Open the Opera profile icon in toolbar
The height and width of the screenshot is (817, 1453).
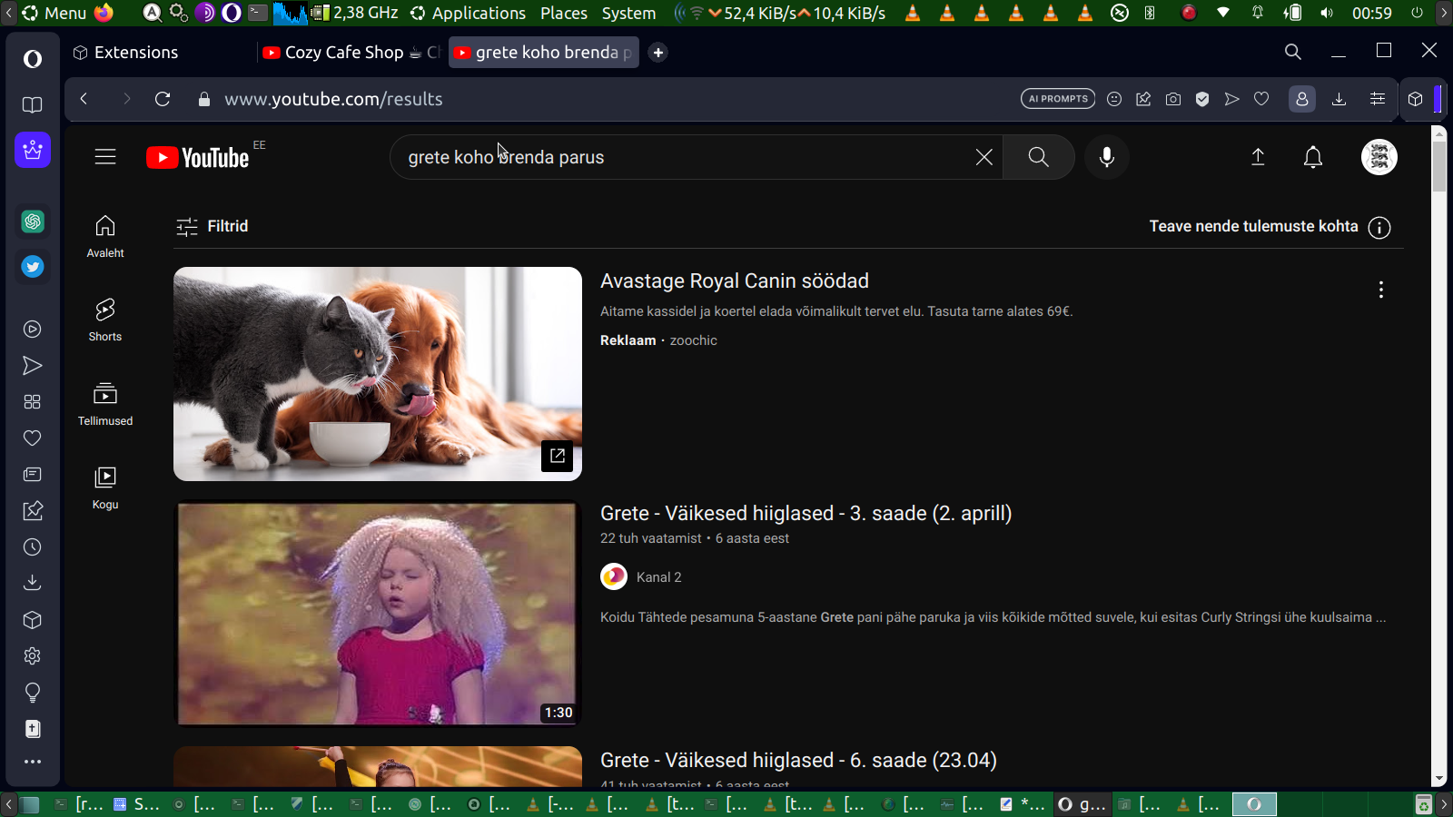tap(1301, 99)
